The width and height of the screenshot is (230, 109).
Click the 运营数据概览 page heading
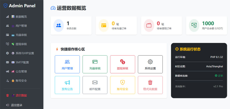coord(71,8)
